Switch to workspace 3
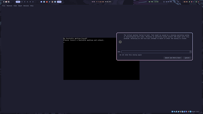The width and height of the screenshot is (203, 114). pyautogui.click(x=25, y=2)
